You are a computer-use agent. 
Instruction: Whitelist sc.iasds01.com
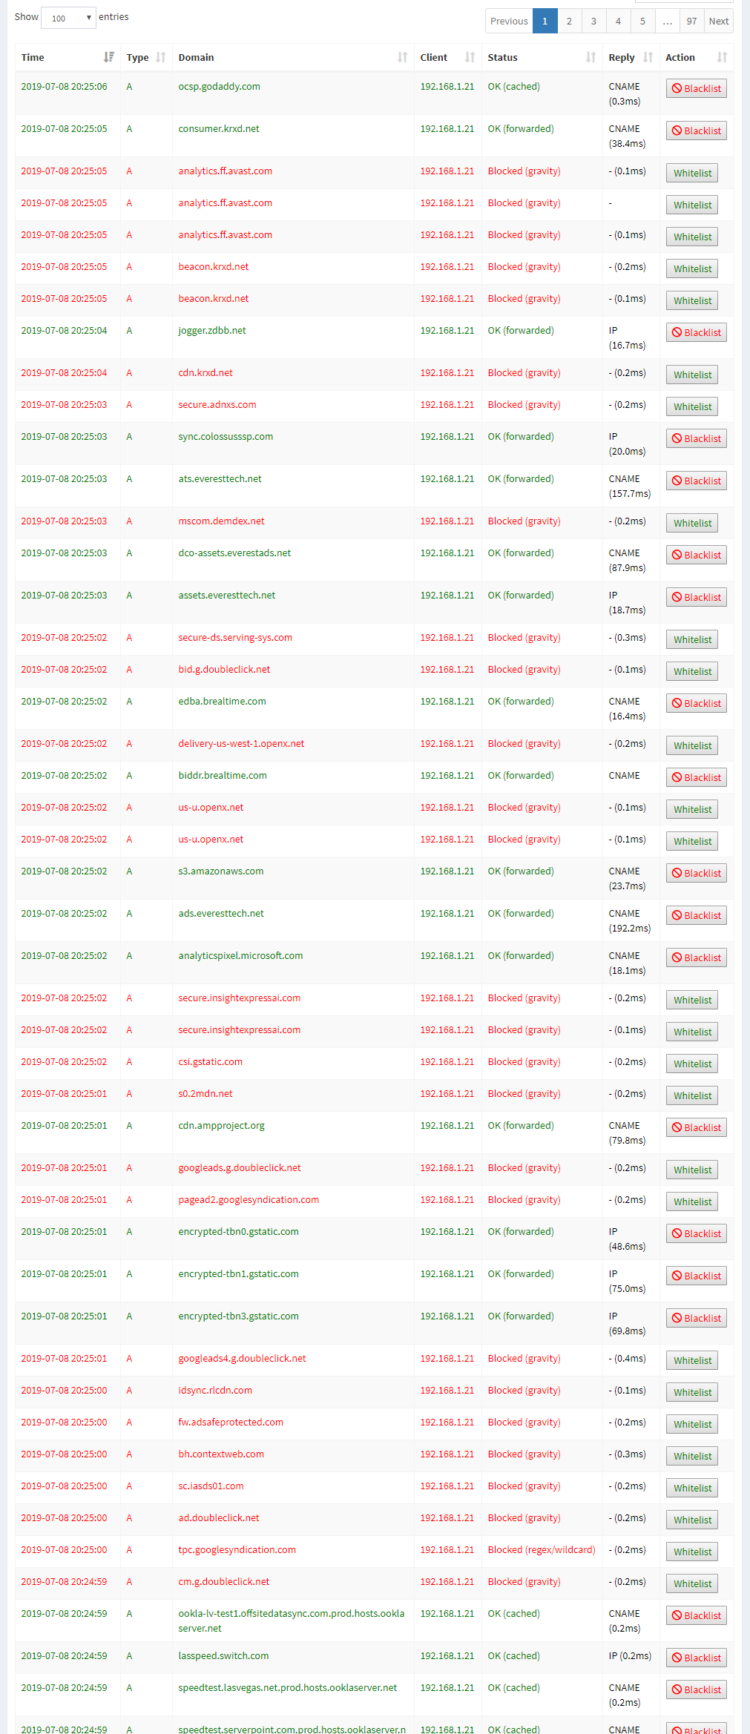pyautogui.click(x=692, y=1488)
